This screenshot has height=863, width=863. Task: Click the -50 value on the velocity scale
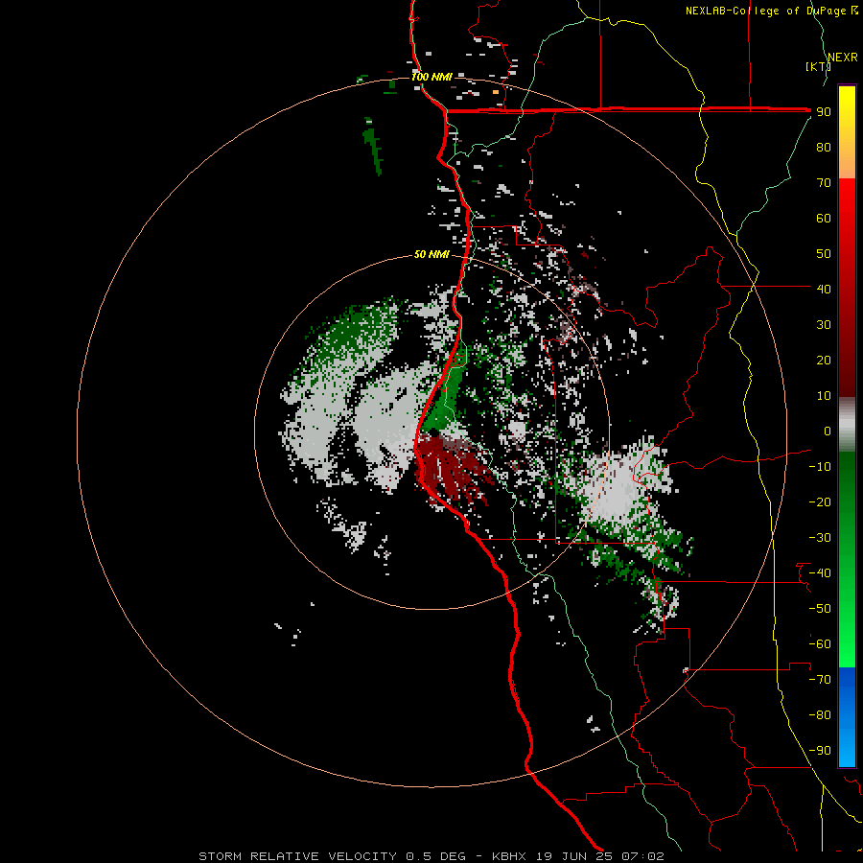click(820, 609)
